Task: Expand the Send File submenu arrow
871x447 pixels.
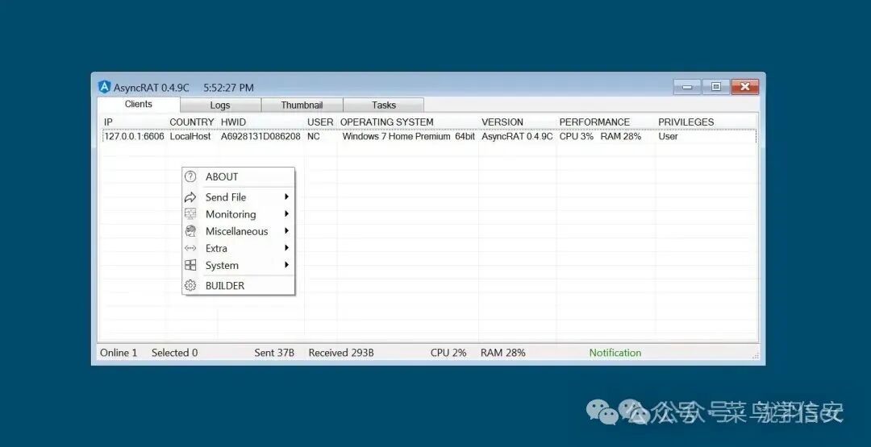Action: (286, 197)
